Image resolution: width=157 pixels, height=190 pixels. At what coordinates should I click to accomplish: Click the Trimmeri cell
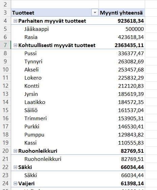[55, 119]
